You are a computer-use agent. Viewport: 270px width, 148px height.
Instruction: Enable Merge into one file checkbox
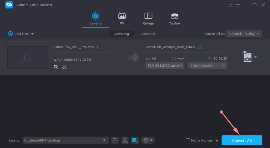point(188,140)
